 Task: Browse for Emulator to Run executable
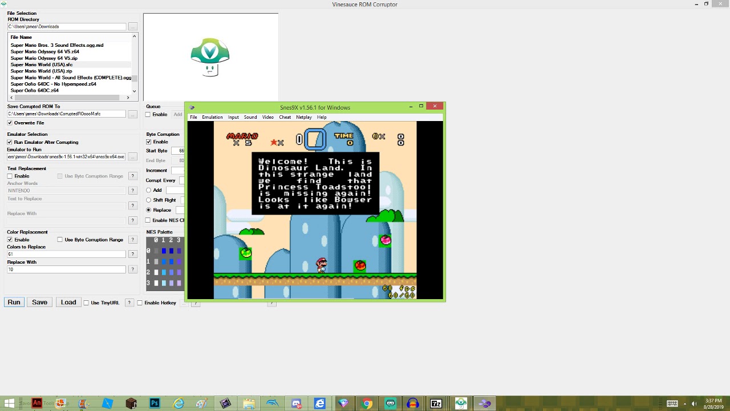tap(132, 156)
